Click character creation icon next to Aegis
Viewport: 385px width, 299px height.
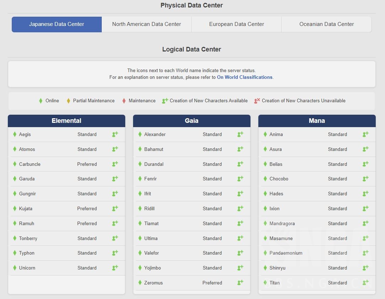[115, 134]
